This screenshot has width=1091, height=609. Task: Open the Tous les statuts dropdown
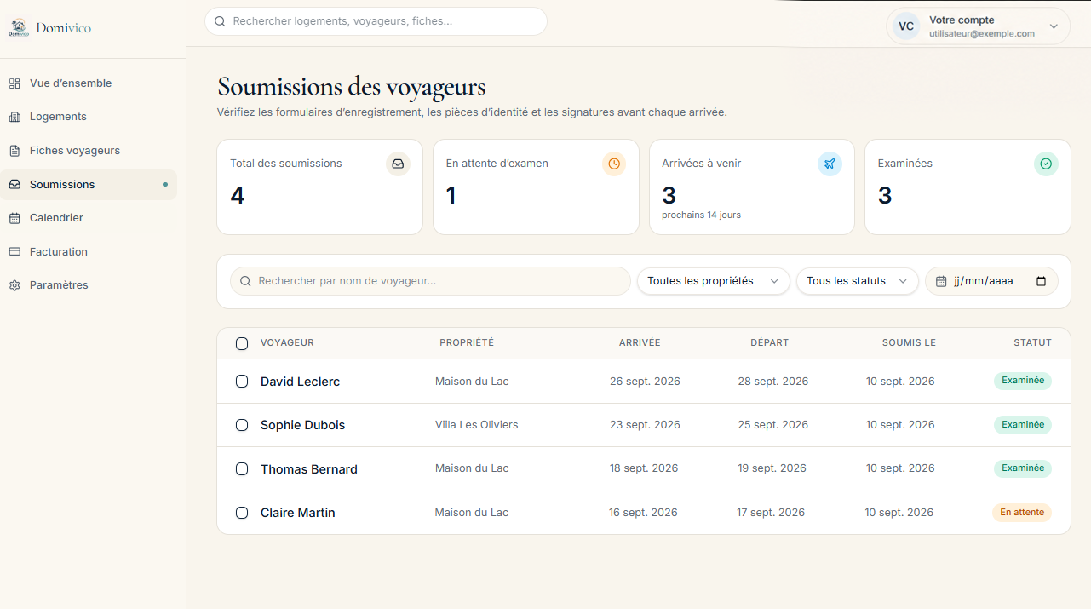pos(858,281)
